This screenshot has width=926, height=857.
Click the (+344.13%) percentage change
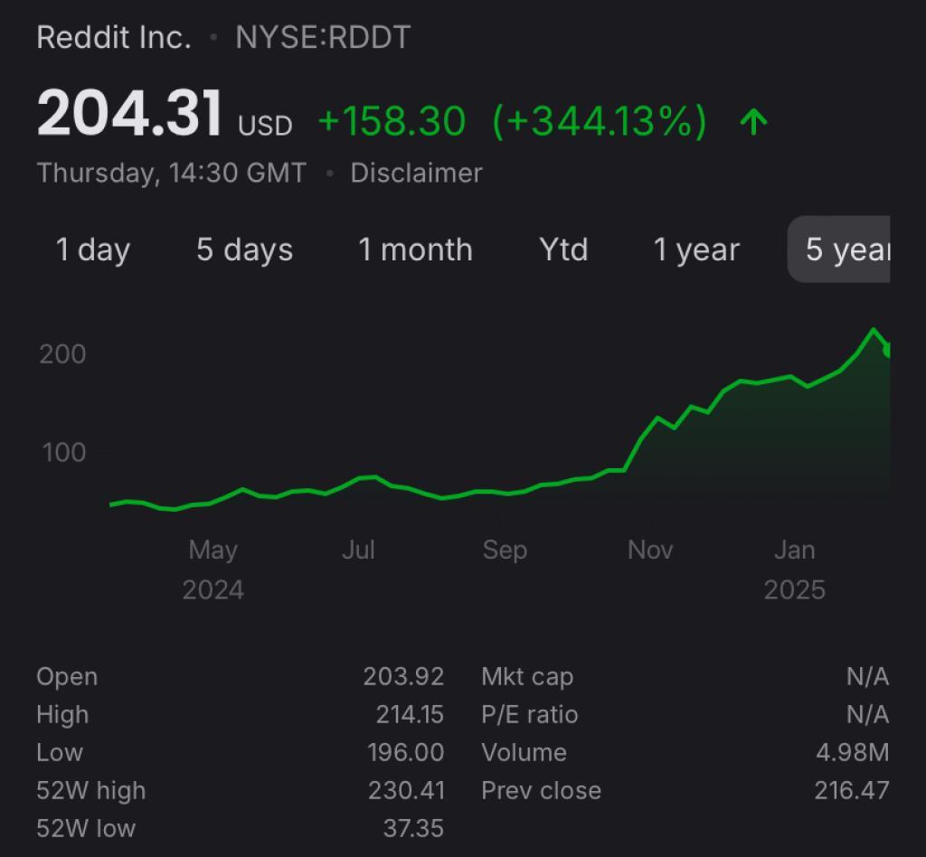600,121
